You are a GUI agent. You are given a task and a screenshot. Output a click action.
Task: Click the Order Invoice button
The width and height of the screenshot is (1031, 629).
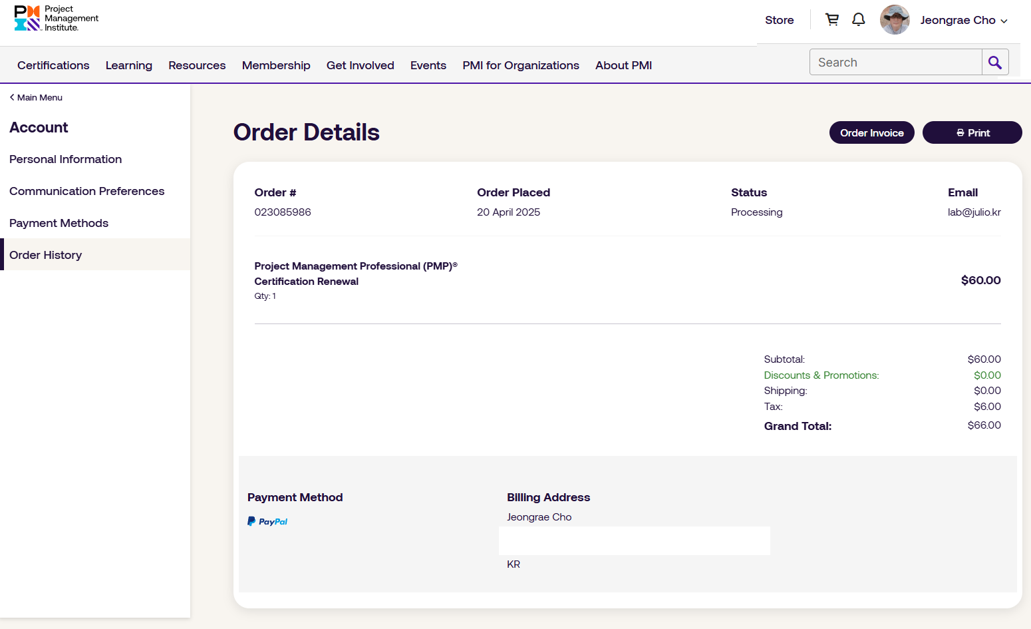[872, 132]
